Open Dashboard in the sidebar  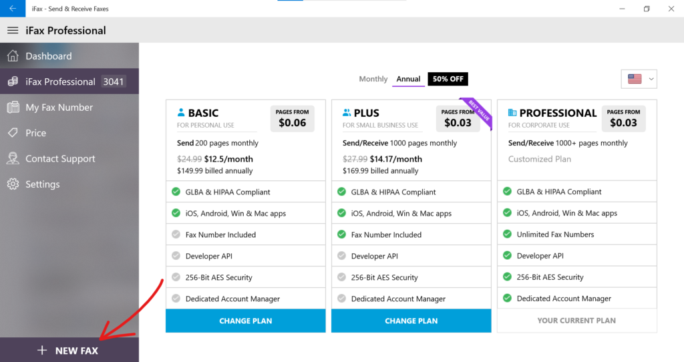(69, 56)
